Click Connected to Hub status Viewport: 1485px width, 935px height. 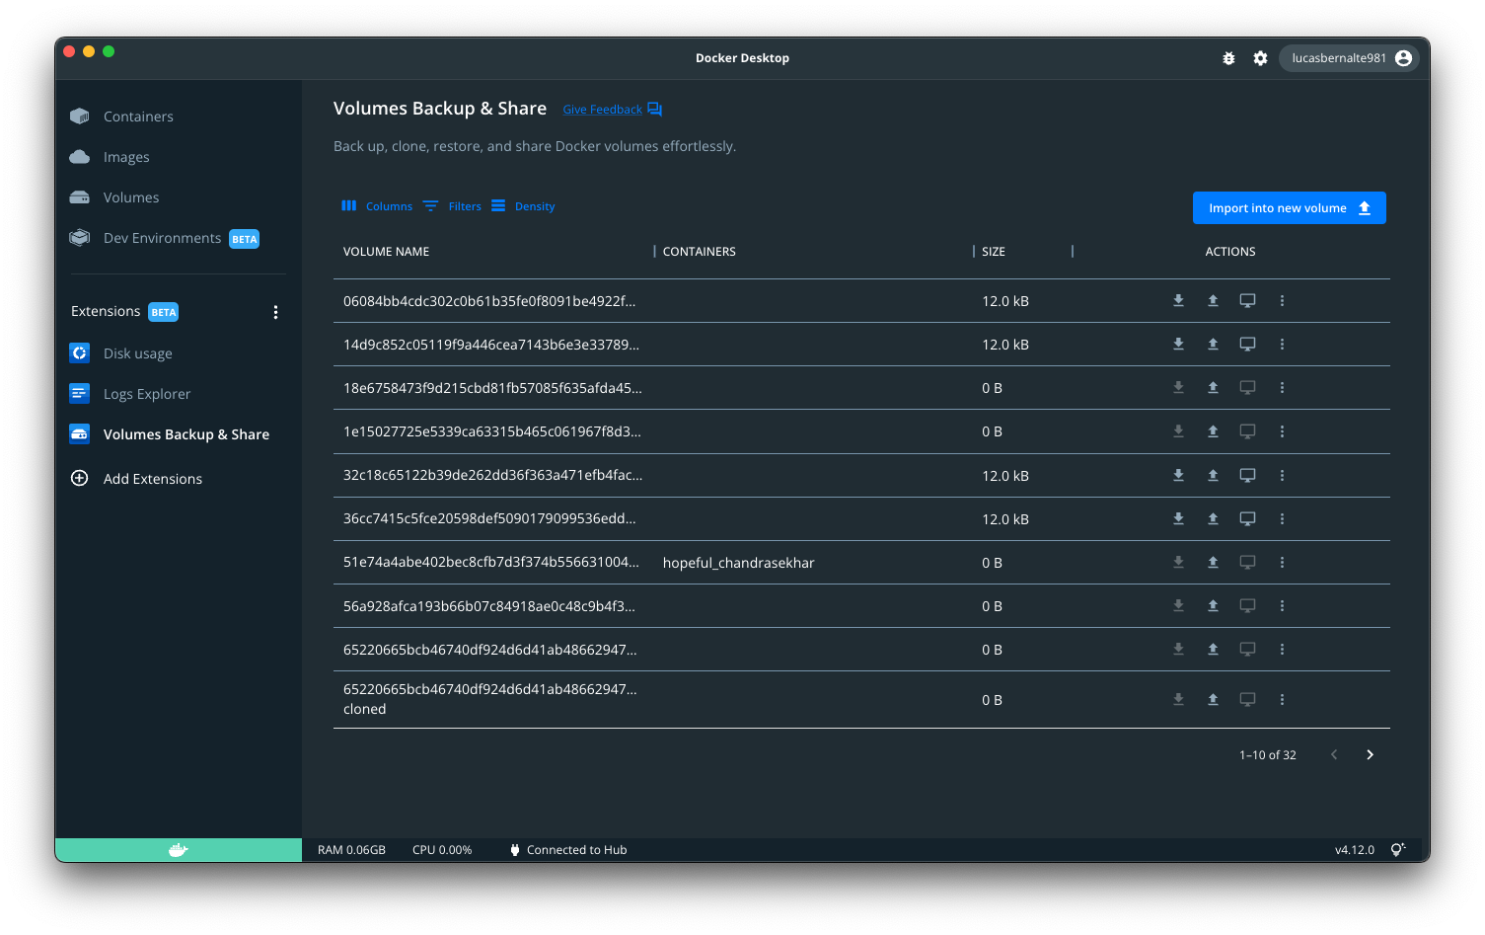tap(568, 850)
